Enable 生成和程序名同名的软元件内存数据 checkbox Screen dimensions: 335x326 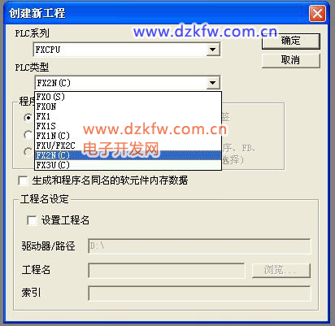[x=23, y=180]
